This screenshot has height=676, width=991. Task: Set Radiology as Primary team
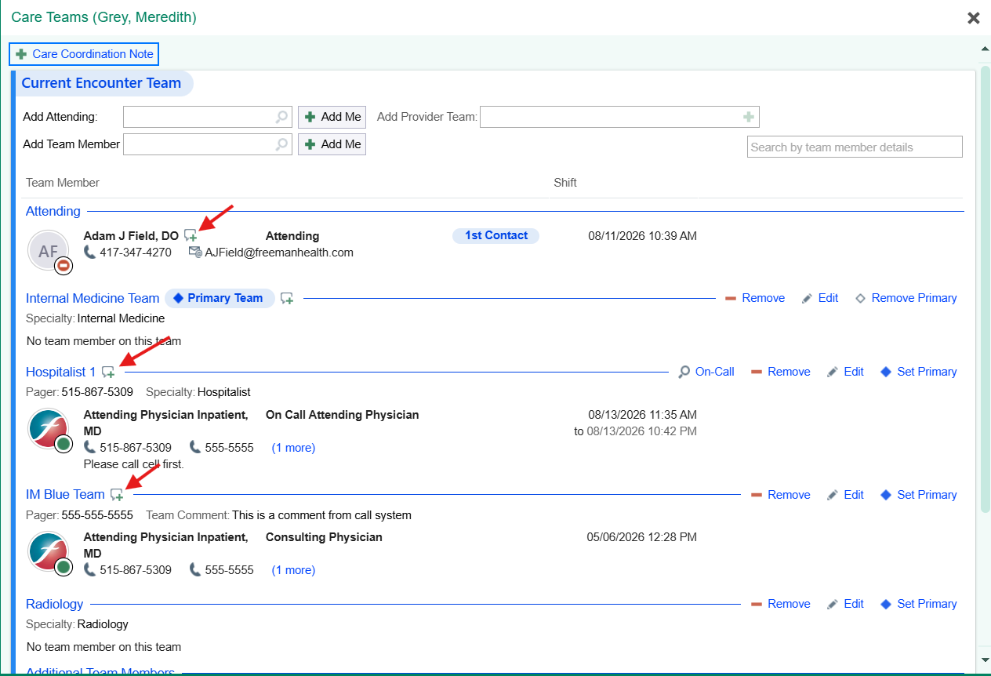click(x=918, y=604)
